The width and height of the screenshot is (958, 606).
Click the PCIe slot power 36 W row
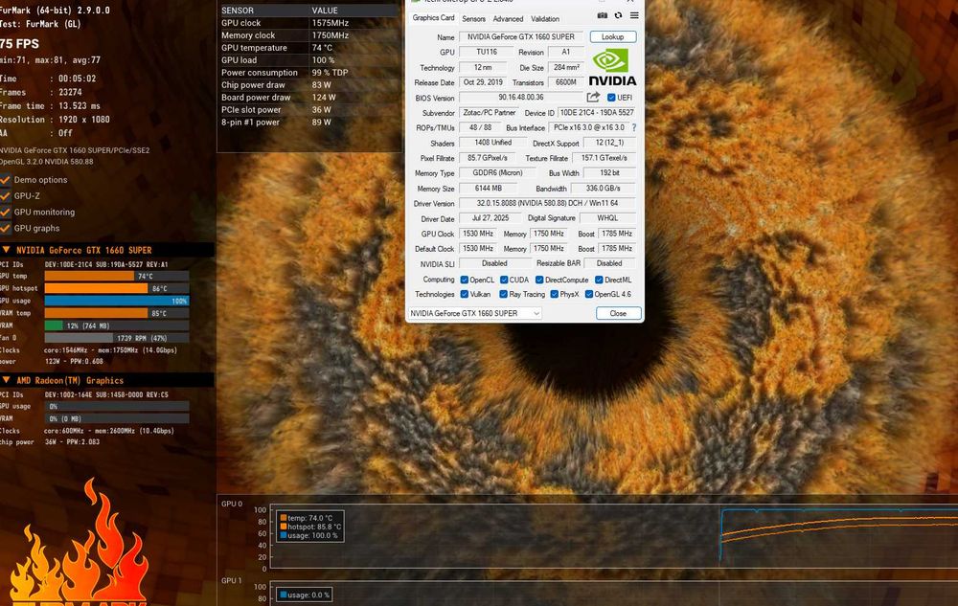(309, 110)
